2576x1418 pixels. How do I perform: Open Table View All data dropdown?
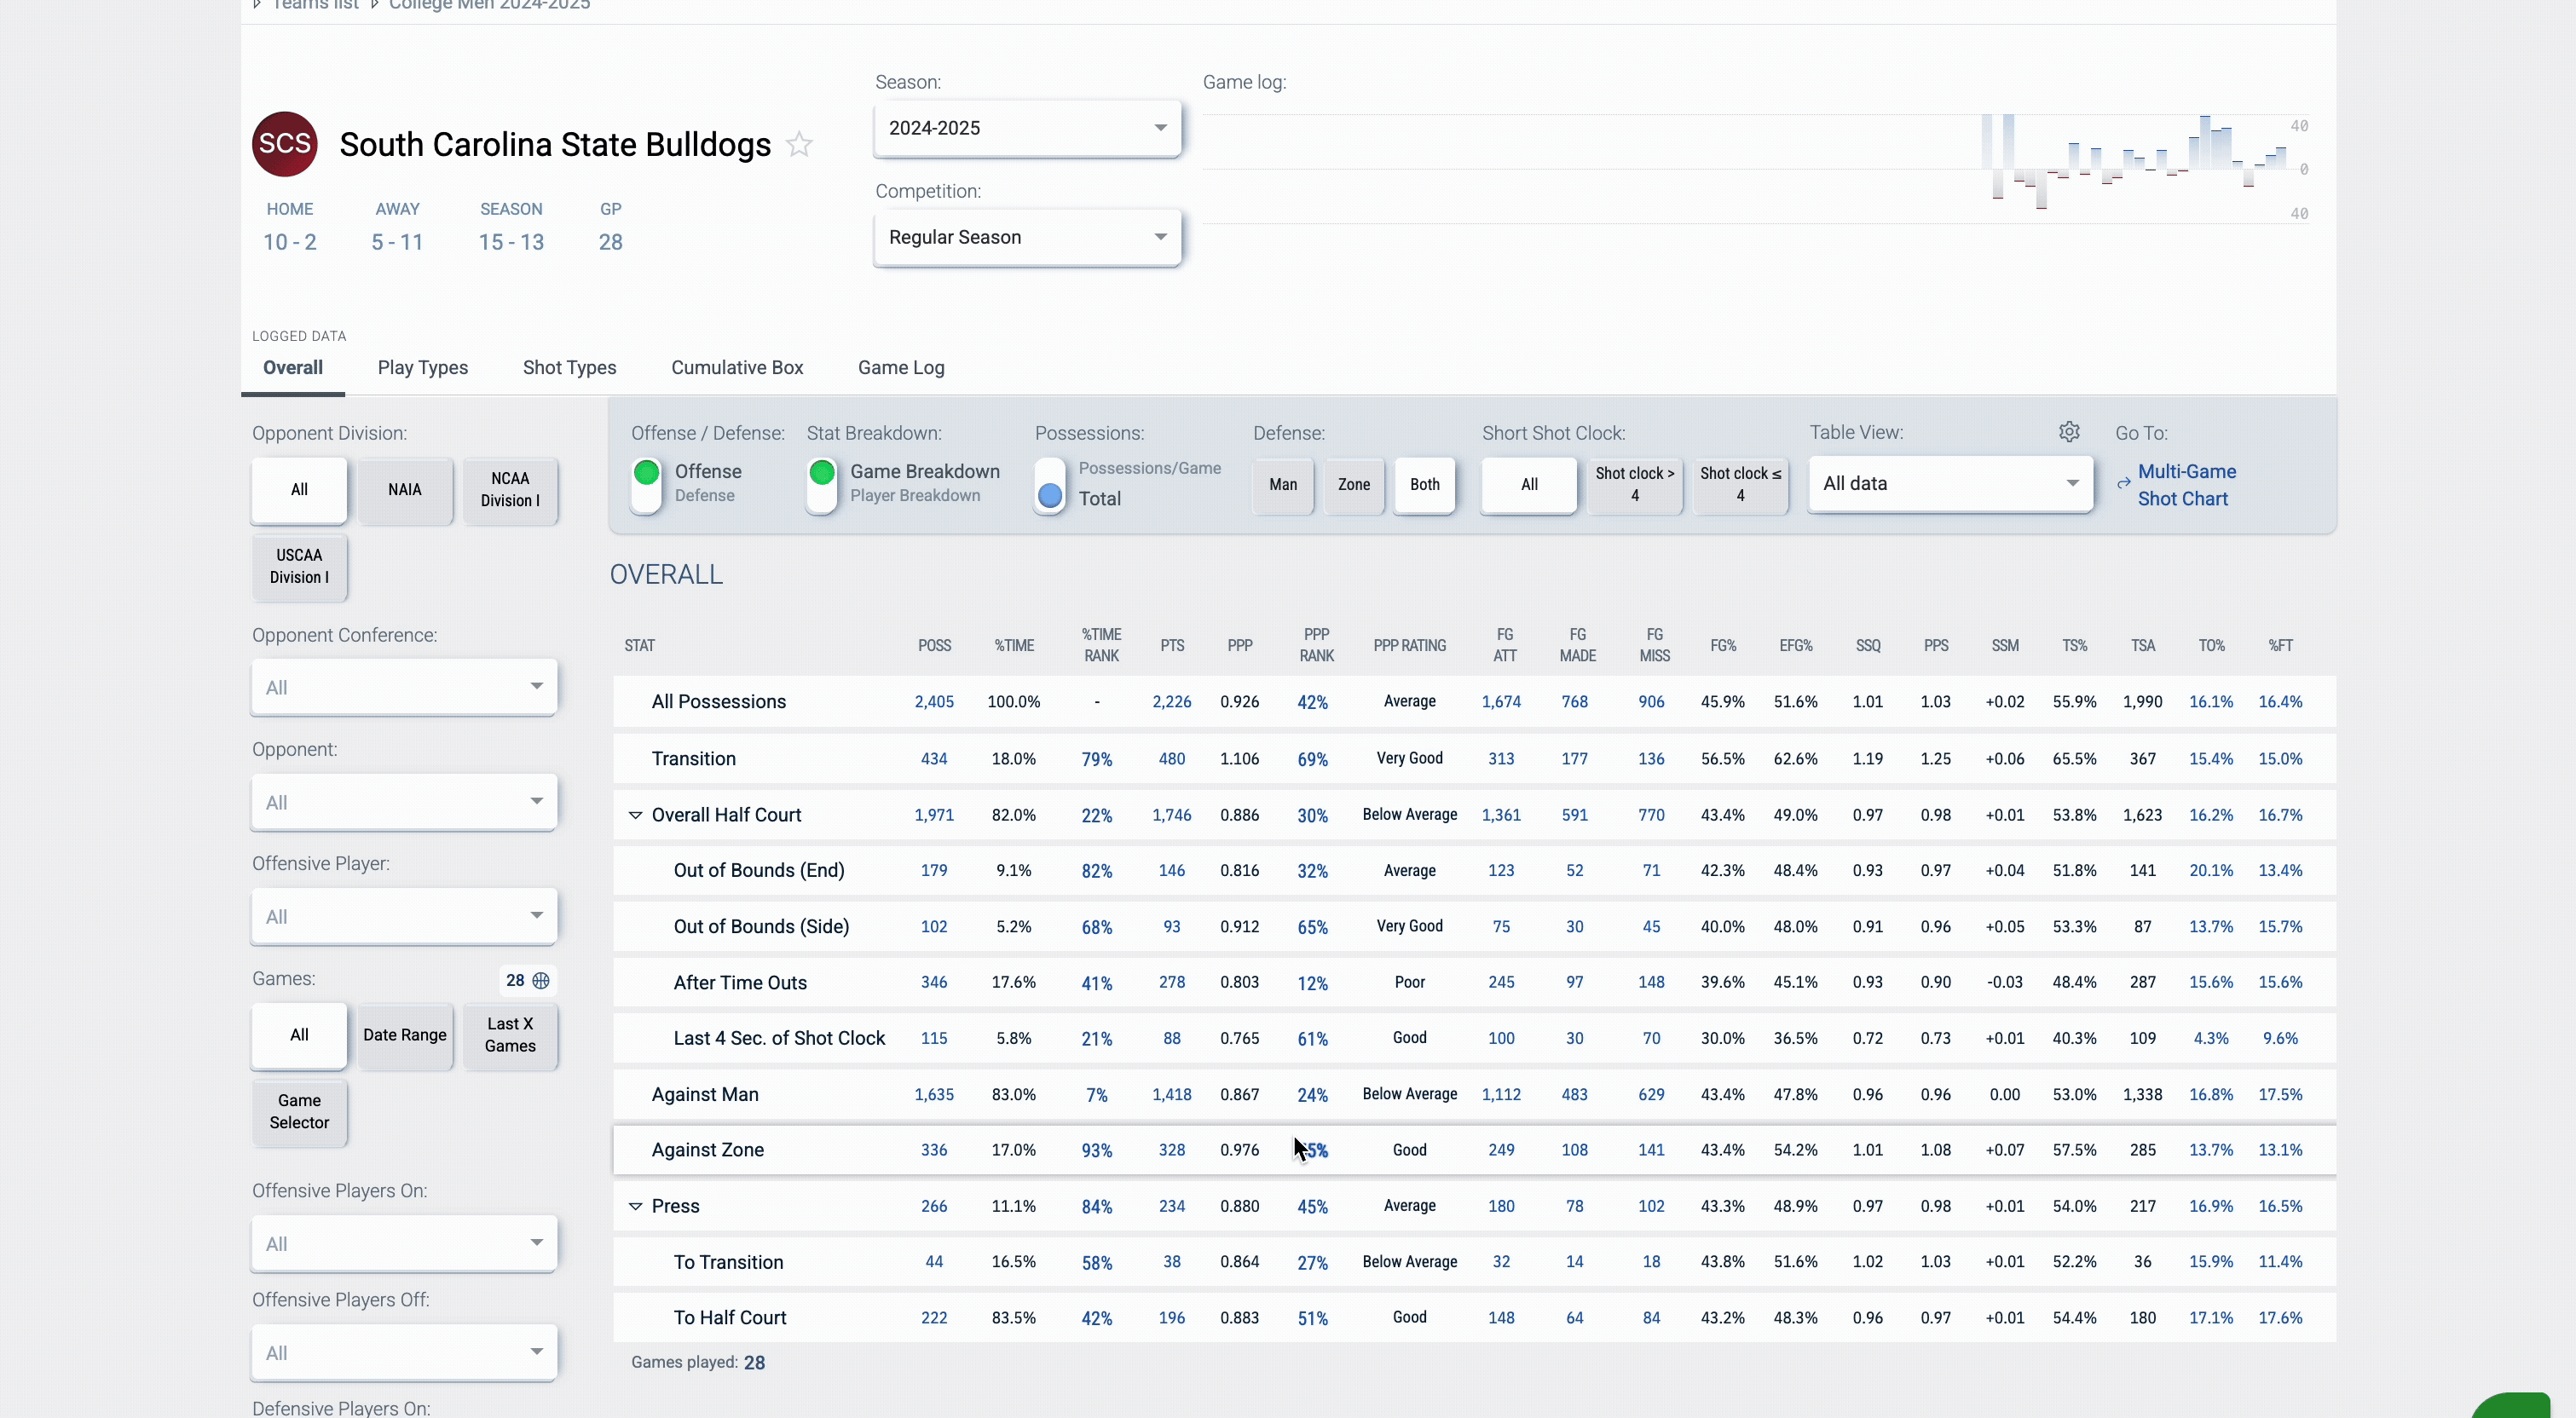click(x=1950, y=484)
